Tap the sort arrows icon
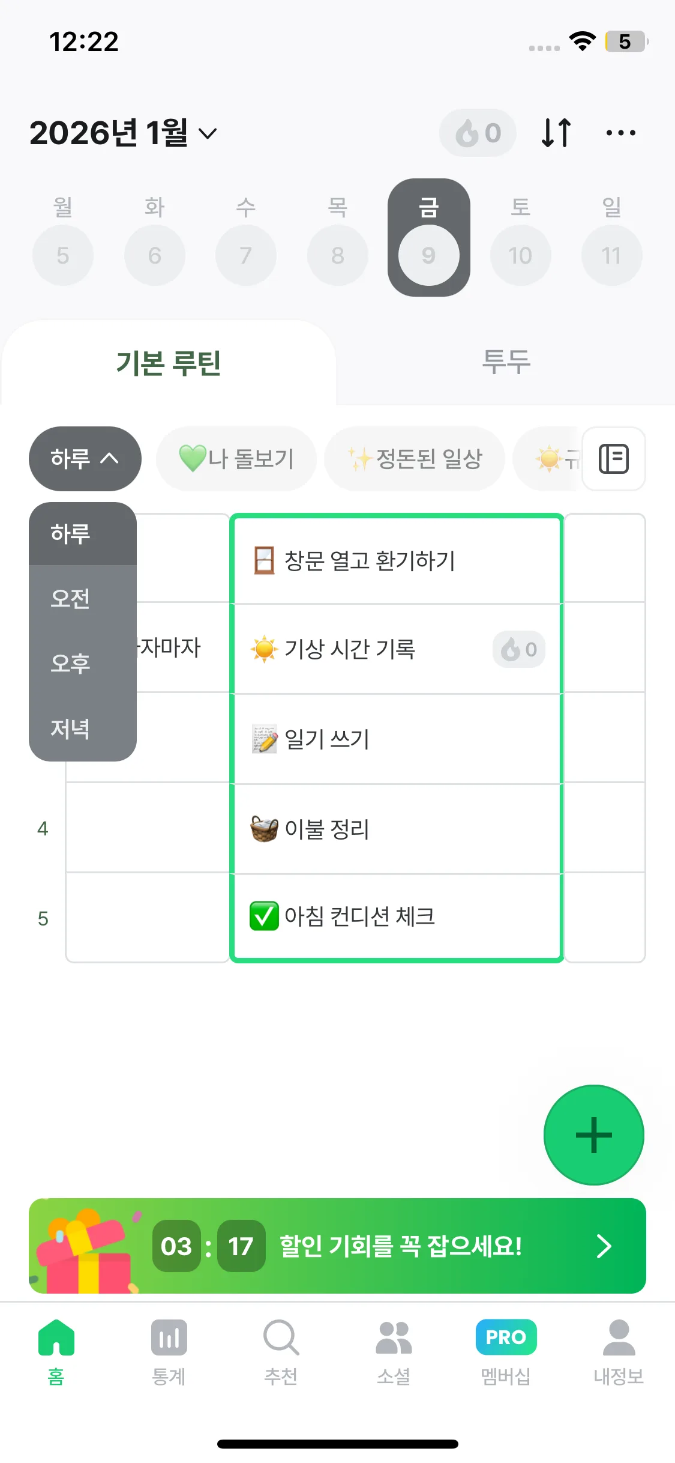 click(x=556, y=133)
